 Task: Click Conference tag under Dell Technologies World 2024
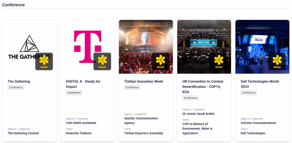pos(249,93)
